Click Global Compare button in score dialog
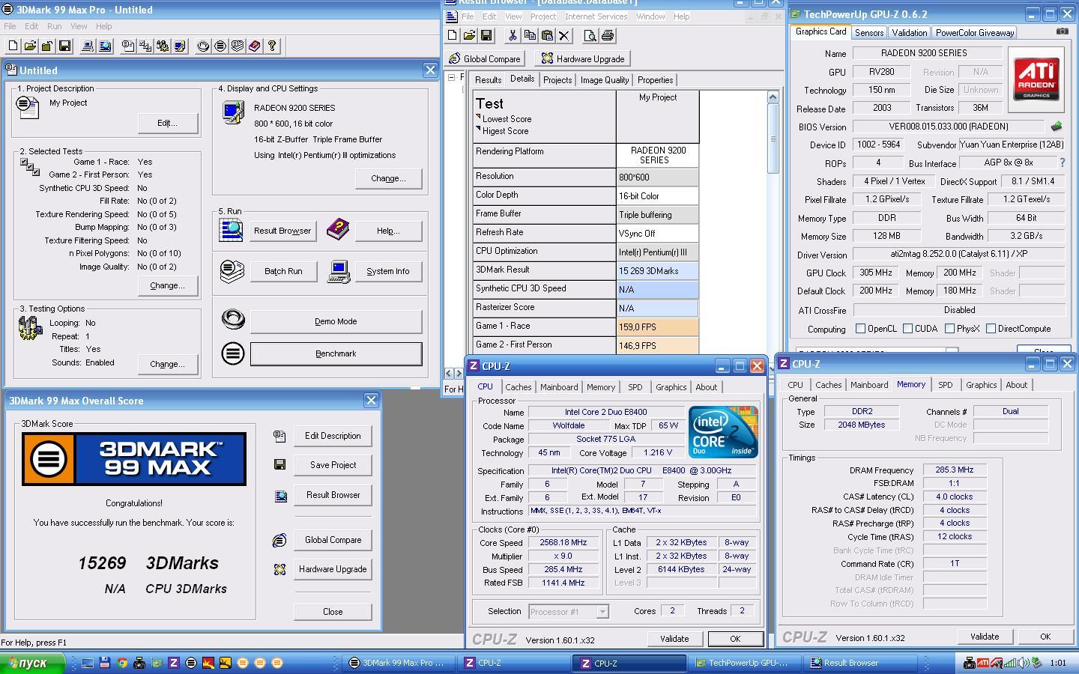This screenshot has height=674, width=1079. click(333, 540)
